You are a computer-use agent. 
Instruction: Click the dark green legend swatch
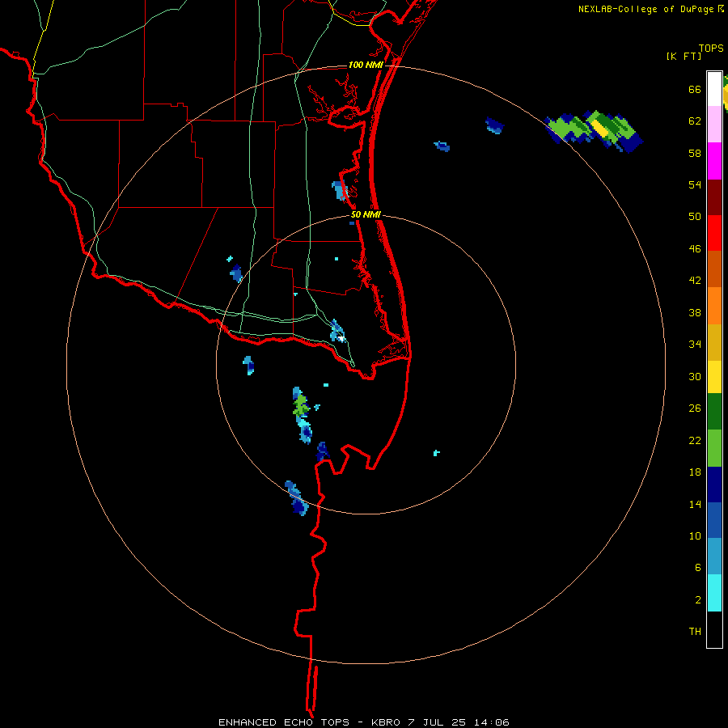click(714, 412)
